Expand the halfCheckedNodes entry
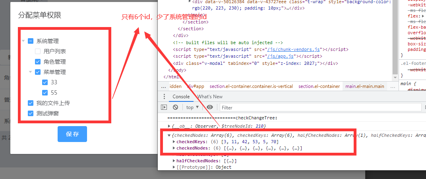426x179 pixels. click(174, 161)
